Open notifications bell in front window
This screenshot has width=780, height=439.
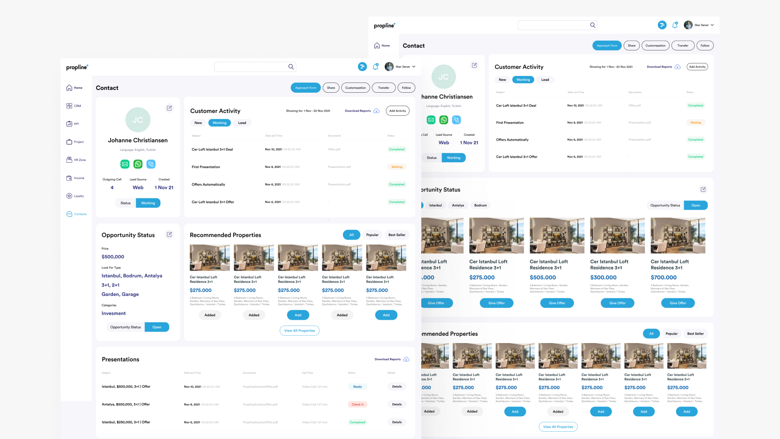click(375, 67)
